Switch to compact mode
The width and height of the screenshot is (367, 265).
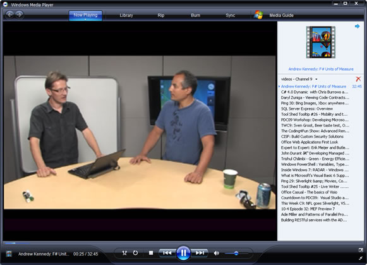click(361, 258)
